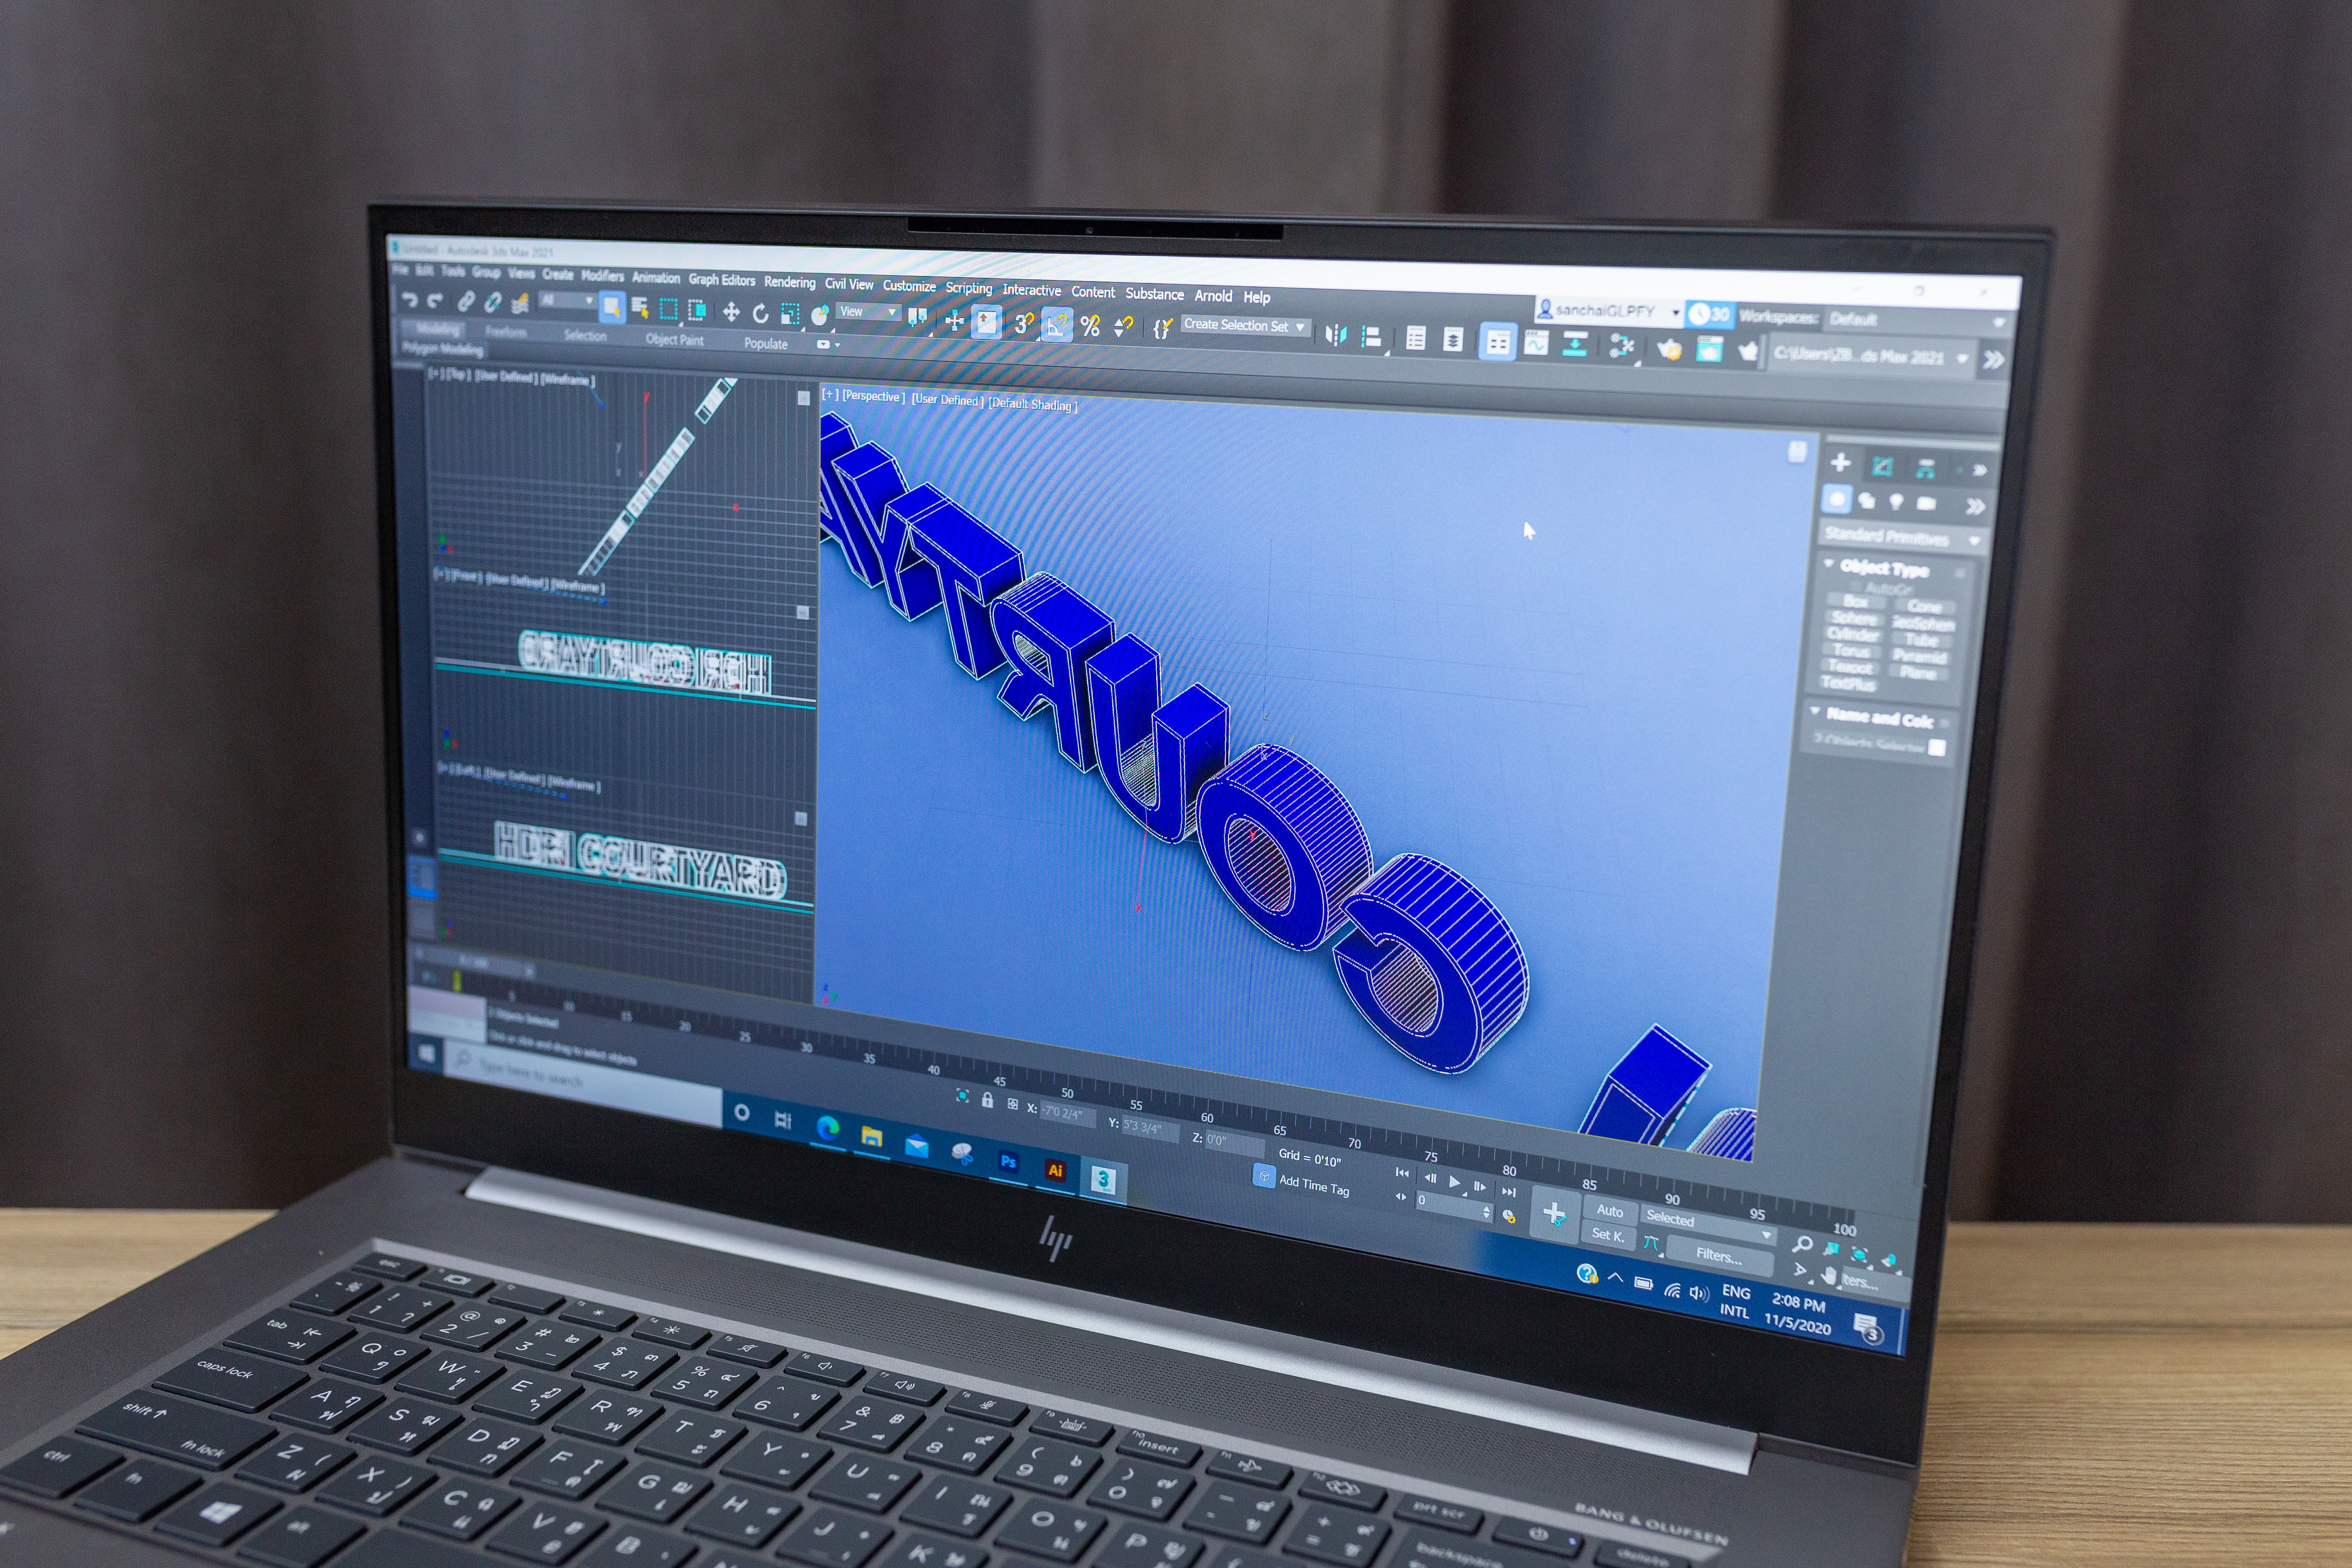Click the Teapot primitive button
The height and width of the screenshot is (1568, 2352).
(1849, 667)
